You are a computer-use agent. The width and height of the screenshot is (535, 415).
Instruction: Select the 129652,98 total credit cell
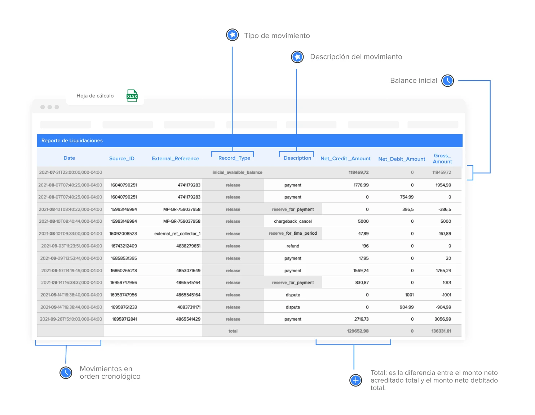[x=358, y=331]
